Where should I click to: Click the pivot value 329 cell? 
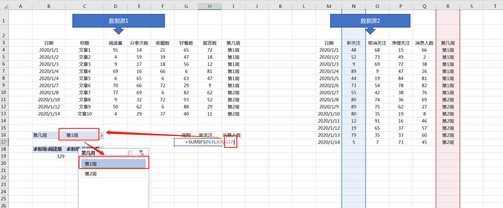click(49, 156)
